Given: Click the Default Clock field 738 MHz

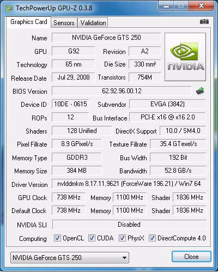Looking at the screenshot, I should point(69,210).
